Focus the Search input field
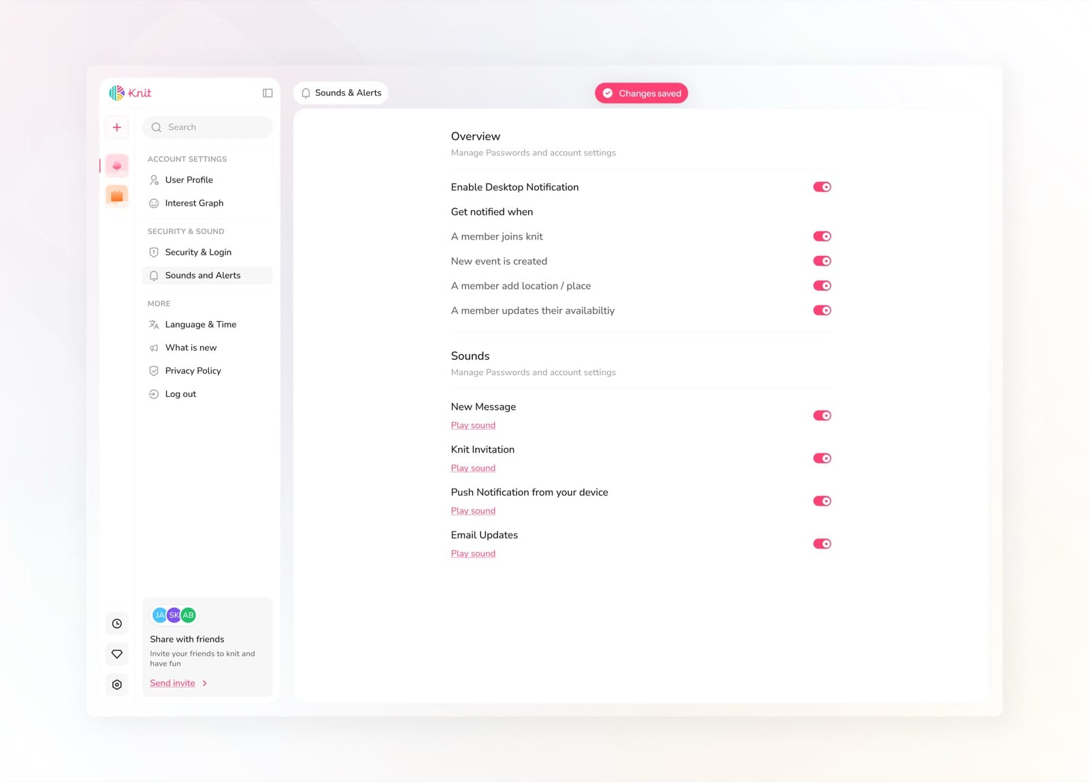 click(x=208, y=127)
